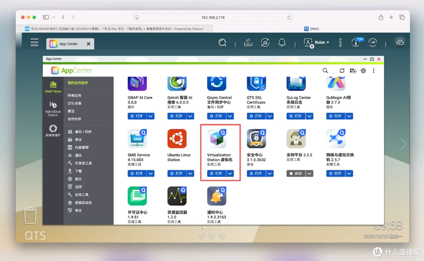Toggle the Safari sidebar button
This screenshot has width=424, height=261.
[x=46, y=17]
